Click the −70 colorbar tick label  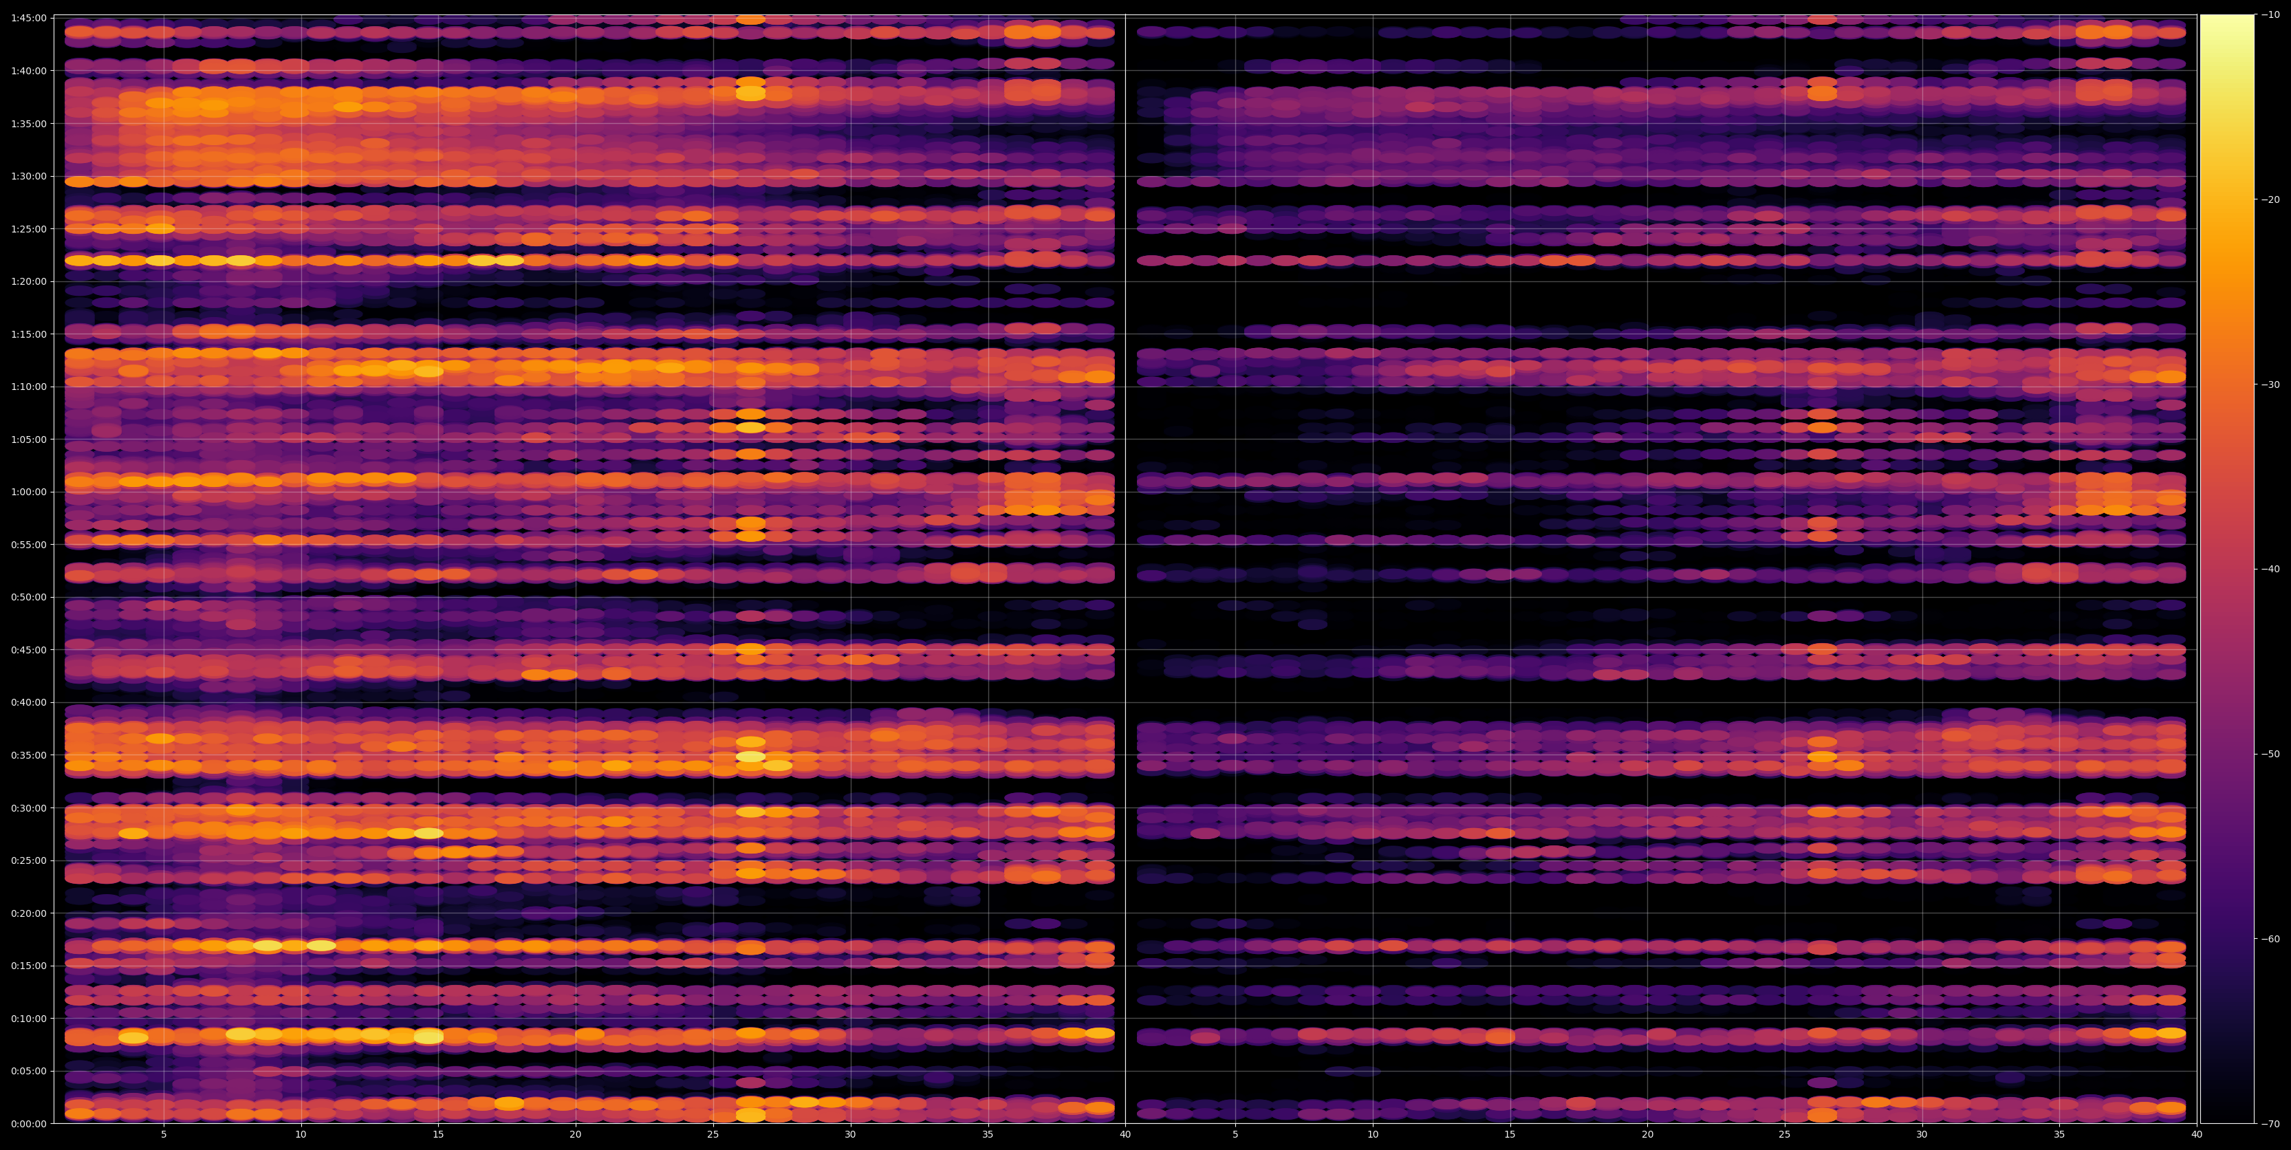tap(2270, 1124)
